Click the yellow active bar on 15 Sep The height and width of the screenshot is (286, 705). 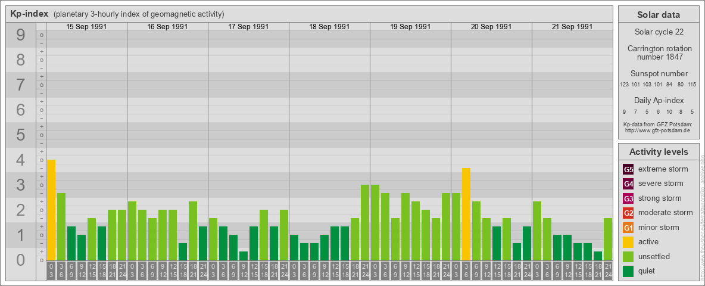51,210
